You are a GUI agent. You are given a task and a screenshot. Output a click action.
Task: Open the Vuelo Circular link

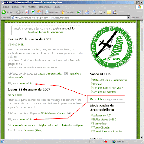coord(102,127)
